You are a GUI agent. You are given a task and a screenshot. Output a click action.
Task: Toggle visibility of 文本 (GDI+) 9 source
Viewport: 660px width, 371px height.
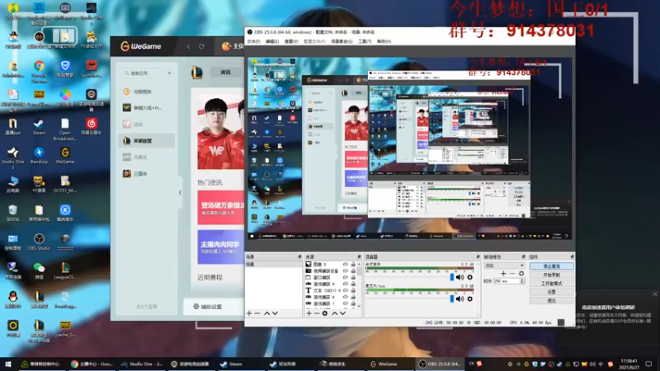coord(346,290)
